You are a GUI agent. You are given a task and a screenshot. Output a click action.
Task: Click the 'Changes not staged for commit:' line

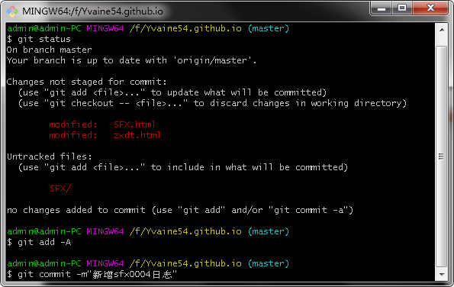pos(86,82)
